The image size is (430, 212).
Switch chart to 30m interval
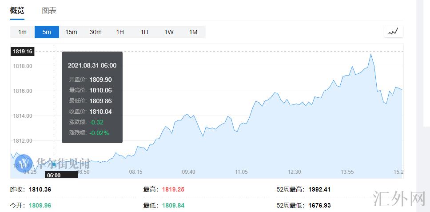tap(96, 32)
